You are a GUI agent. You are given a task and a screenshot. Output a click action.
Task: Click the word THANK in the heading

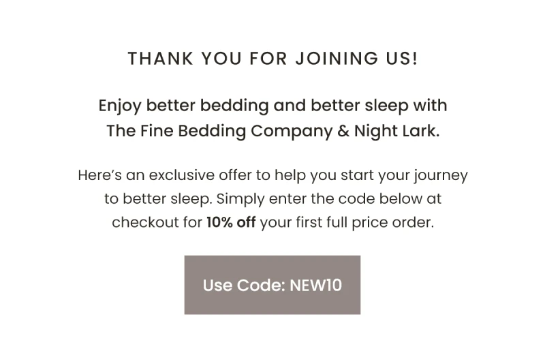point(161,58)
